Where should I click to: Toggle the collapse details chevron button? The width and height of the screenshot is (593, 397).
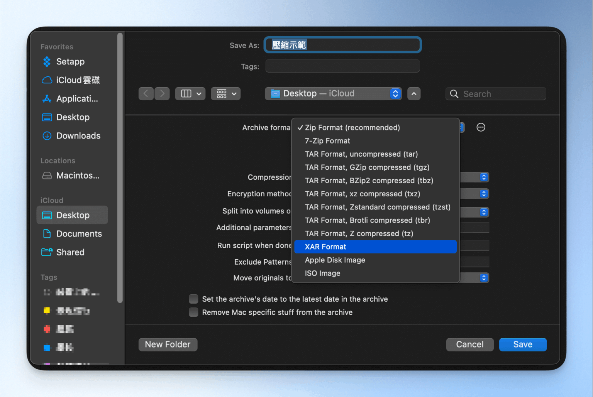click(413, 93)
